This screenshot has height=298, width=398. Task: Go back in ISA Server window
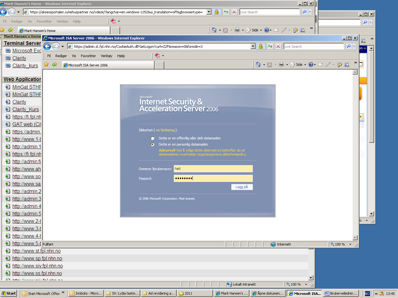click(x=47, y=47)
